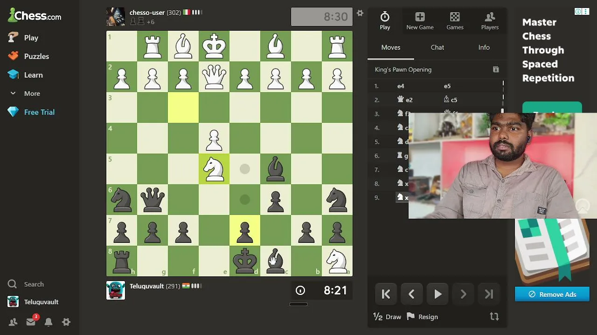The image size is (597, 335).
Task: Click the white knight on a8
Action: (x=337, y=261)
